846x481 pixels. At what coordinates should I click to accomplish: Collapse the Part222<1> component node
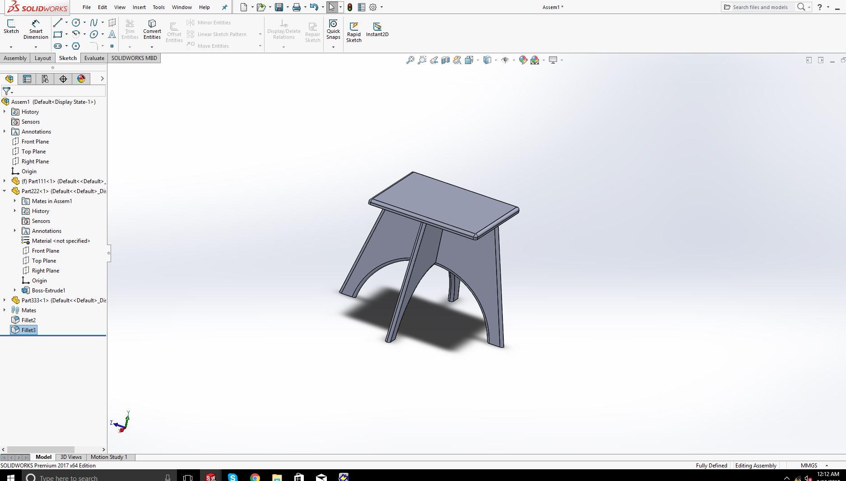(5, 191)
